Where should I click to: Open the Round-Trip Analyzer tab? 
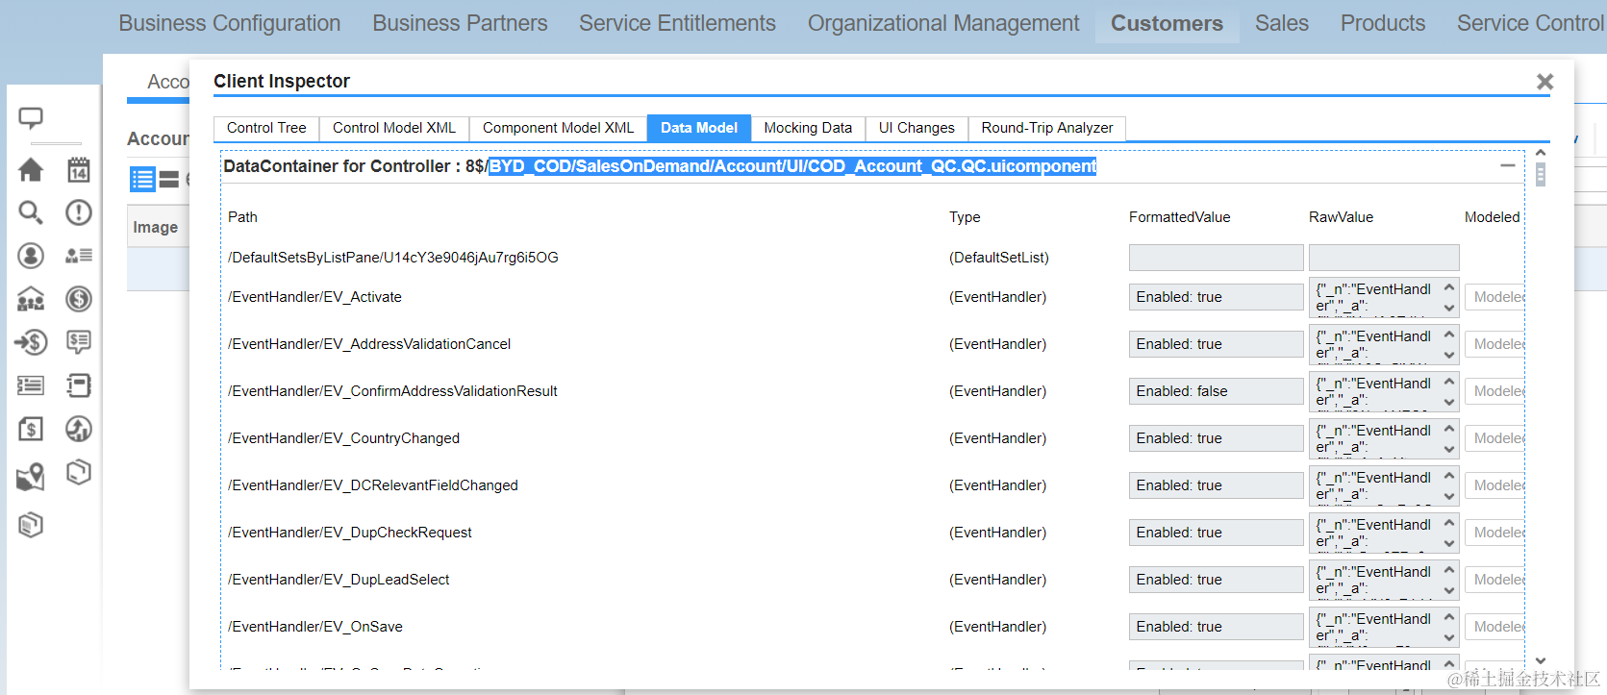pyautogui.click(x=1047, y=128)
